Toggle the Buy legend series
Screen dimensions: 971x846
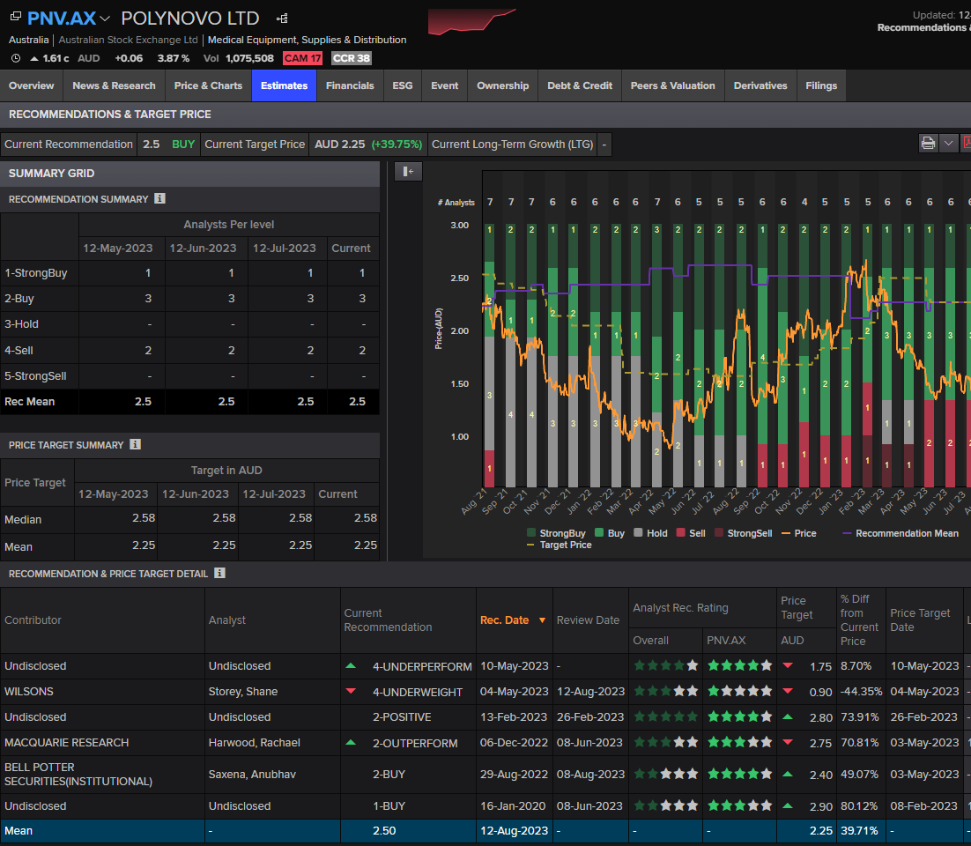[x=610, y=533]
